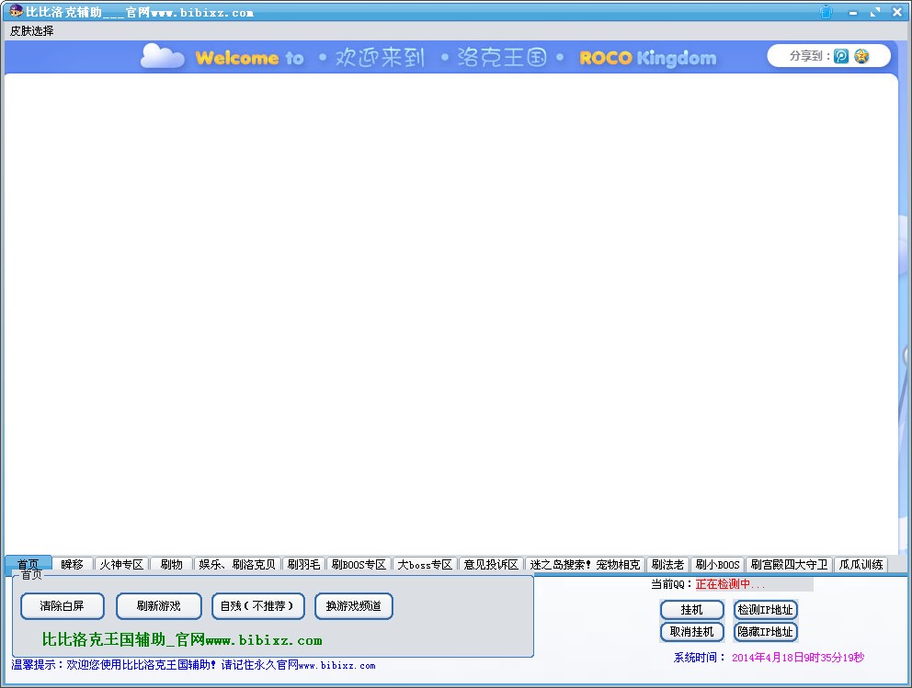The height and width of the screenshot is (688, 912).
Task: Open the 瓜瓜训练 tab
Action: (861, 564)
